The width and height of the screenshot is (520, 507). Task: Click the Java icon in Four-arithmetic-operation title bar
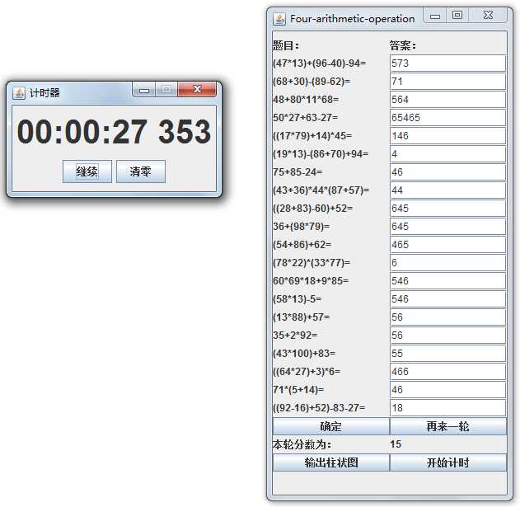coord(279,19)
